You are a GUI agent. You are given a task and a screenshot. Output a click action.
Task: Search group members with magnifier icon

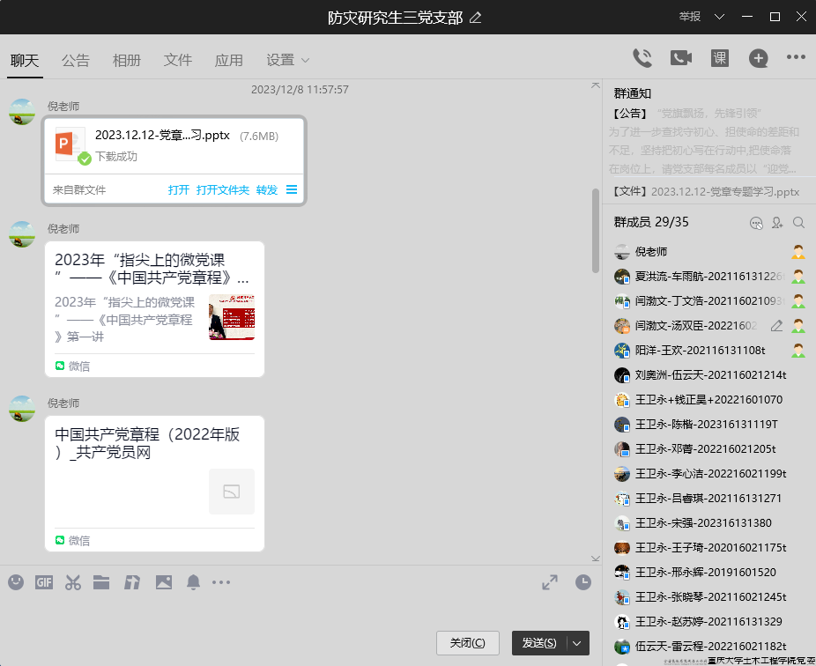798,223
